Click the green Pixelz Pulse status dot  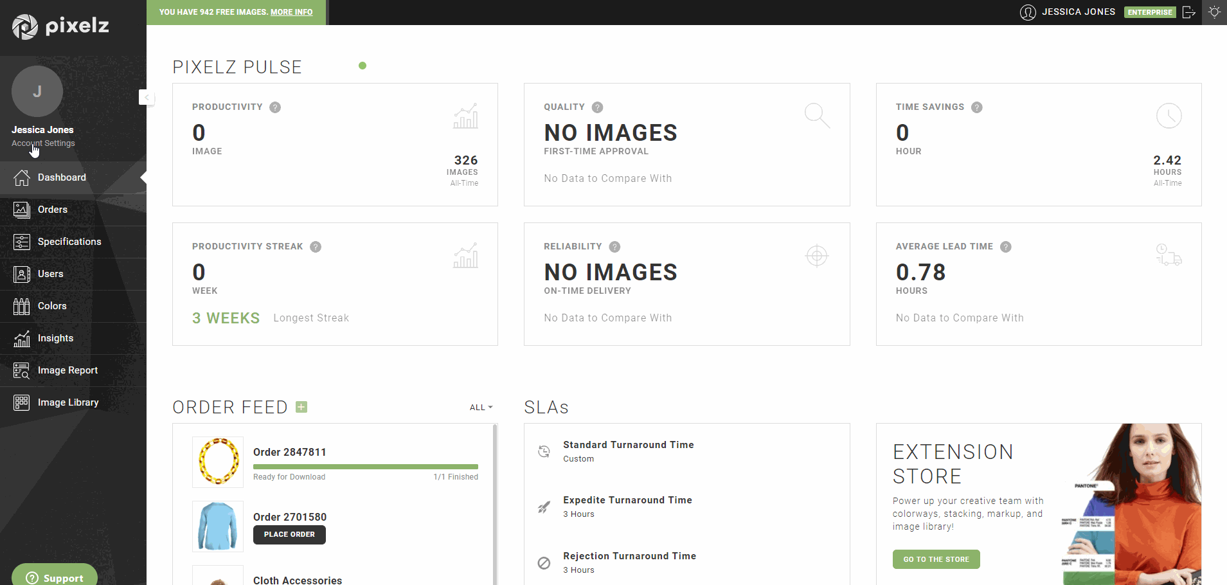click(363, 66)
